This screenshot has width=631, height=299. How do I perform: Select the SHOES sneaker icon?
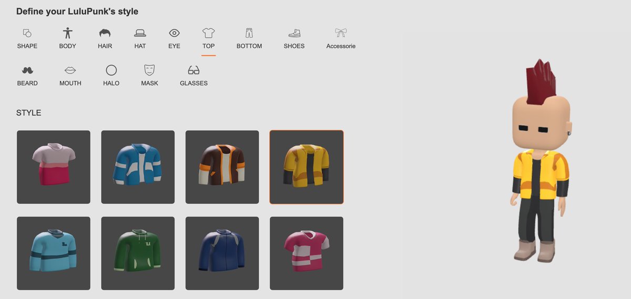[294, 33]
